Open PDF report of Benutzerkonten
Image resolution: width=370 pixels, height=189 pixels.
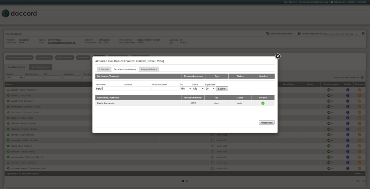tap(362, 77)
